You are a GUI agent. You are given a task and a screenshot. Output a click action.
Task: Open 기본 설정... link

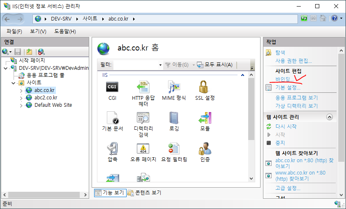coord(288,87)
